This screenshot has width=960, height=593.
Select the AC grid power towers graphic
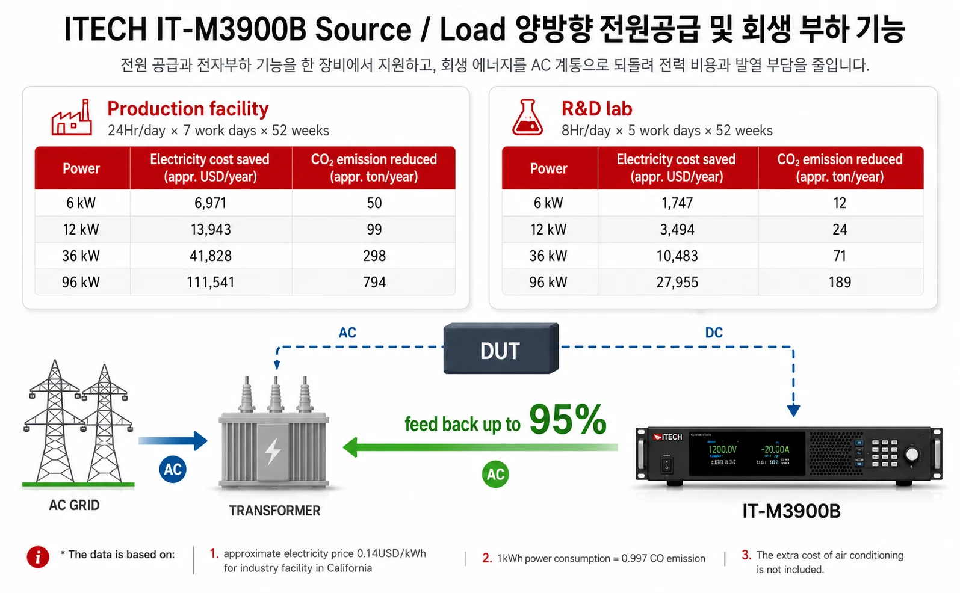[78, 423]
